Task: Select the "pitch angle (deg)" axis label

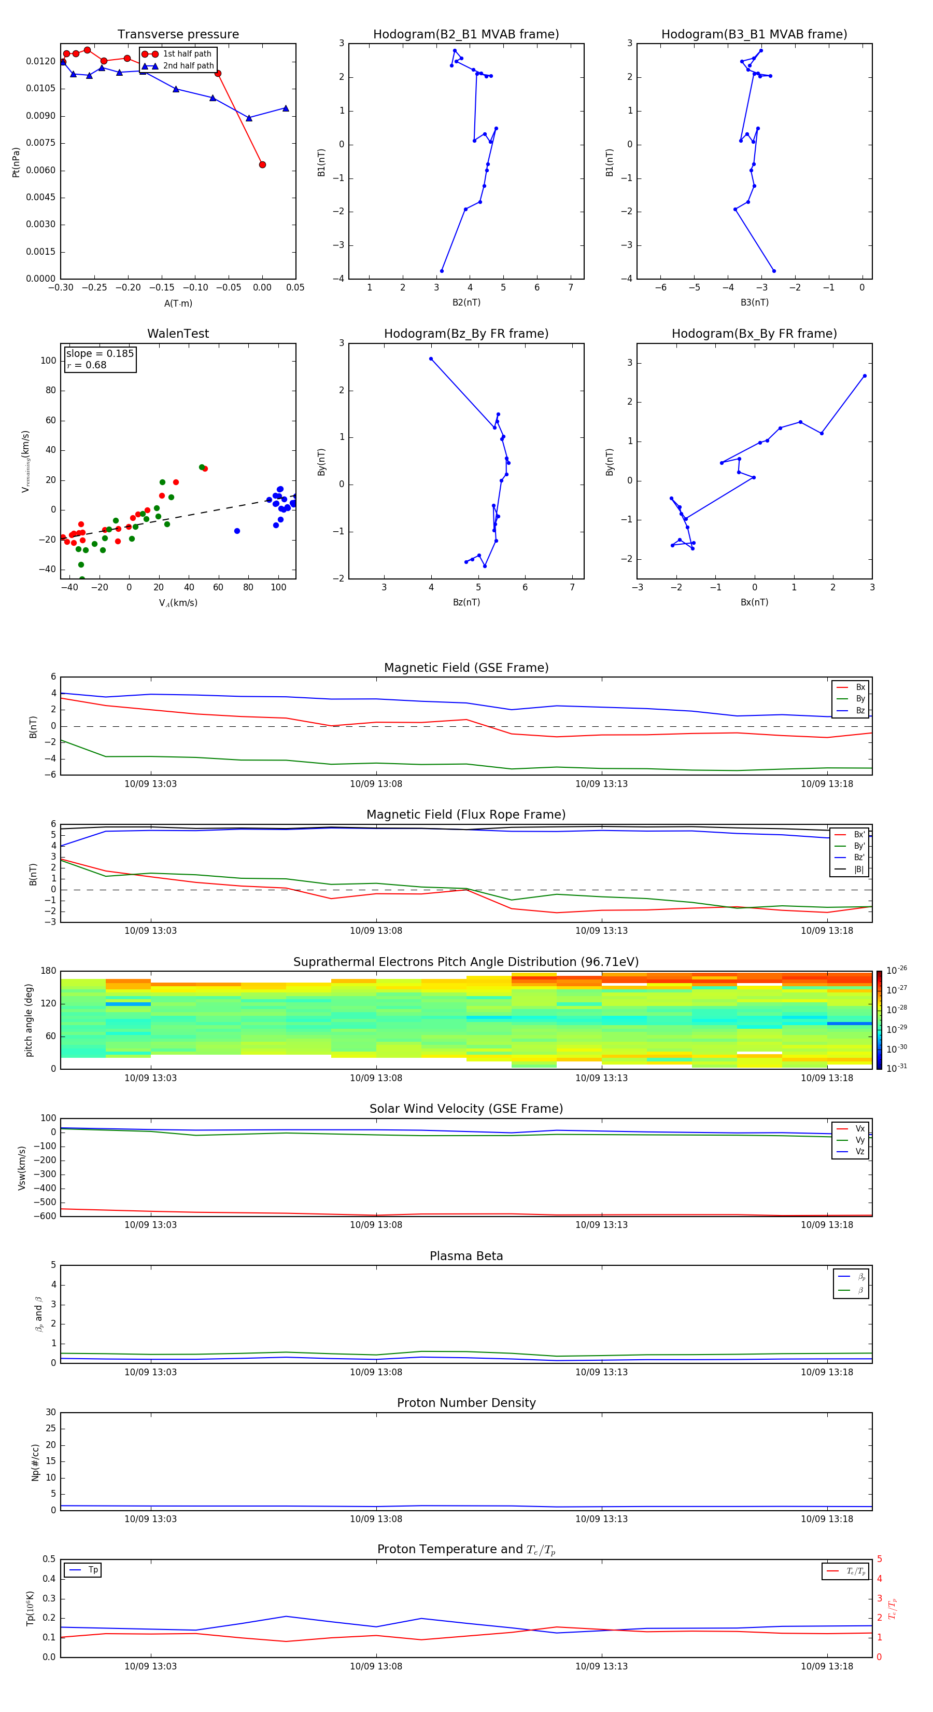Action: 29,1020
